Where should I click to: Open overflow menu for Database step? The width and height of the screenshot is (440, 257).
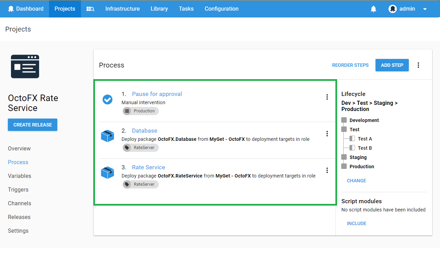(x=327, y=134)
